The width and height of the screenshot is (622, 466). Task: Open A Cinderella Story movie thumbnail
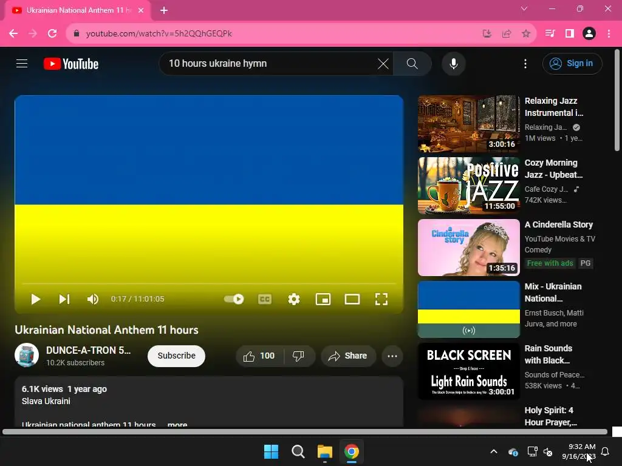click(x=468, y=248)
